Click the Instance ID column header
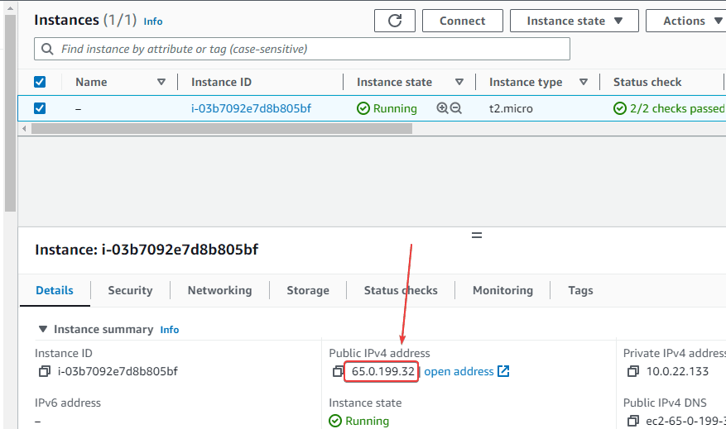Viewport: 726px width, 429px height. [221, 82]
